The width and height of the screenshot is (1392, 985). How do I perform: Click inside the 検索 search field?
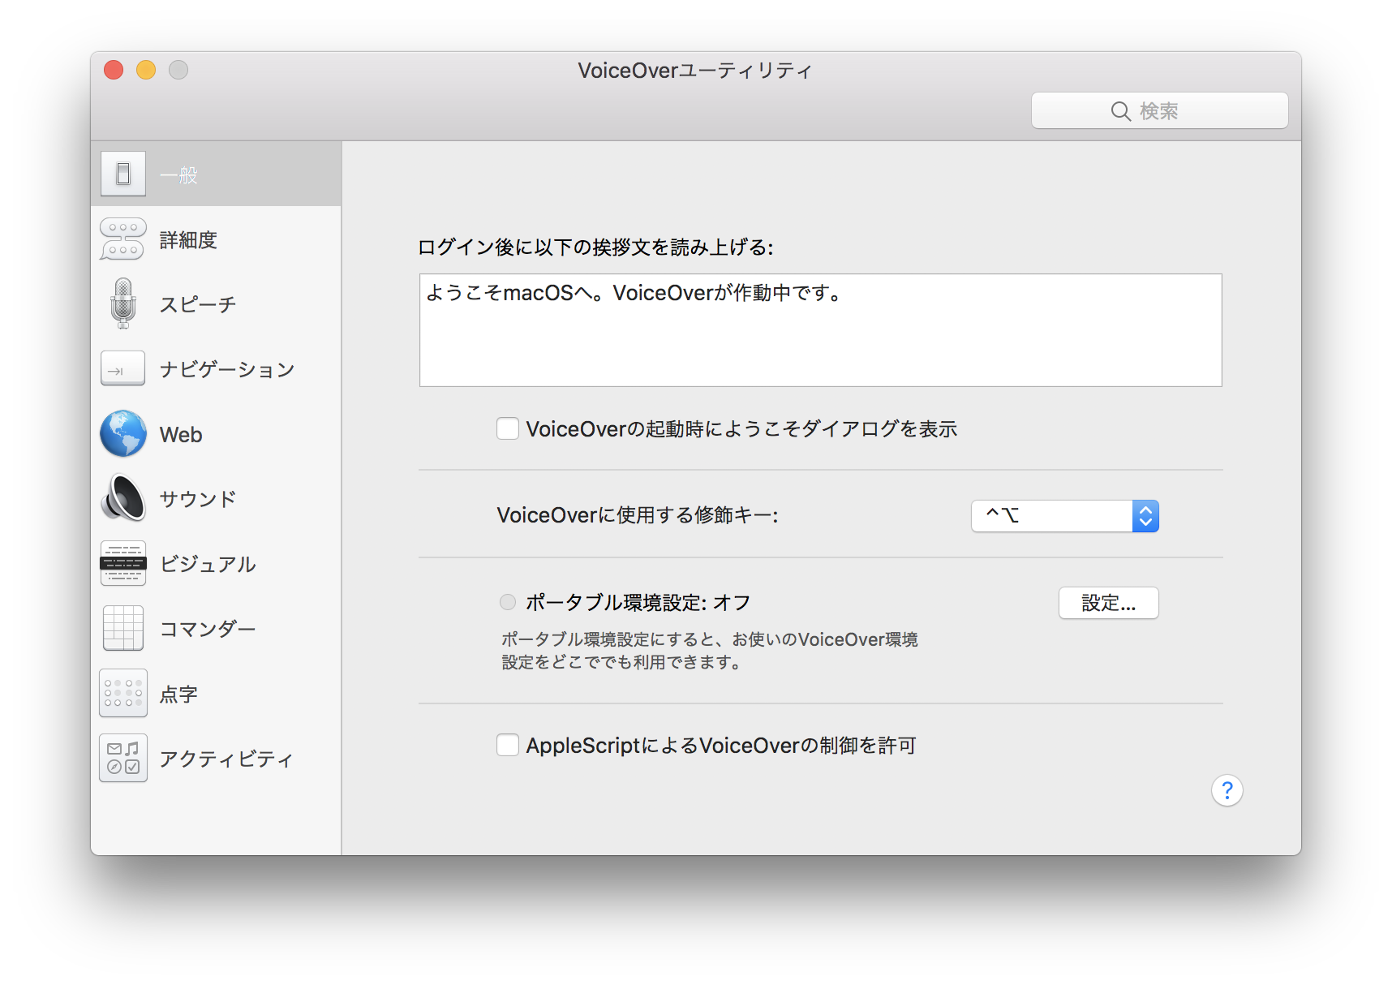tap(1158, 110)
